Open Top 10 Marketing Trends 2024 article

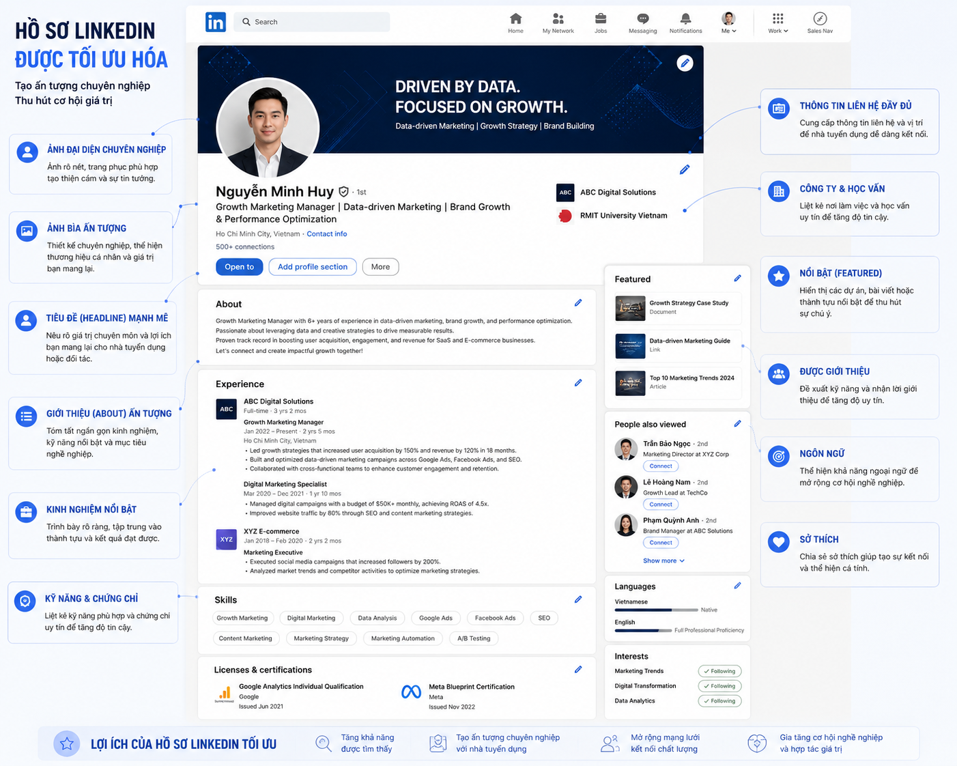coord(678,382)
